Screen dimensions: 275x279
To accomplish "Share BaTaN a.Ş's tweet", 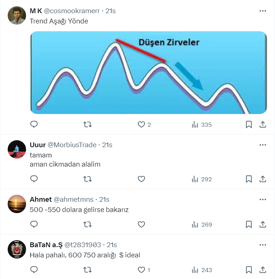I will [263, 270].
